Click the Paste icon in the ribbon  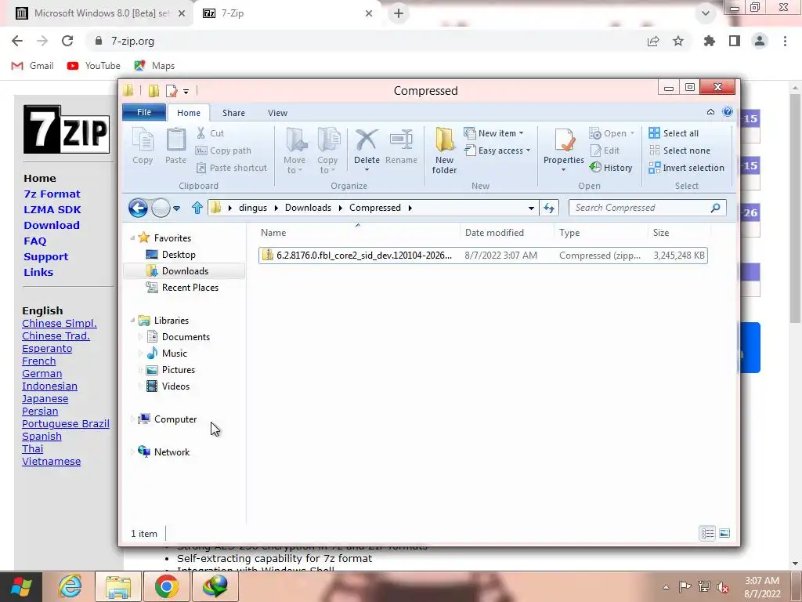pos(175,146)
